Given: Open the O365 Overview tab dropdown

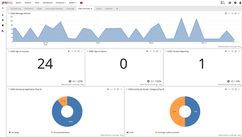Looking at the screenshot, I should tap(92, 9).
